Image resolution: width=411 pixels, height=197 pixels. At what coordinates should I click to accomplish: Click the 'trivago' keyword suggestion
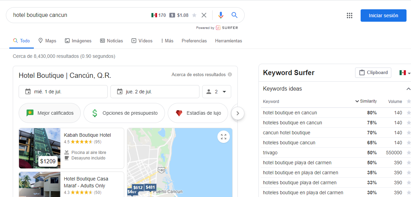pyautogui.click(x=270, y=153)
